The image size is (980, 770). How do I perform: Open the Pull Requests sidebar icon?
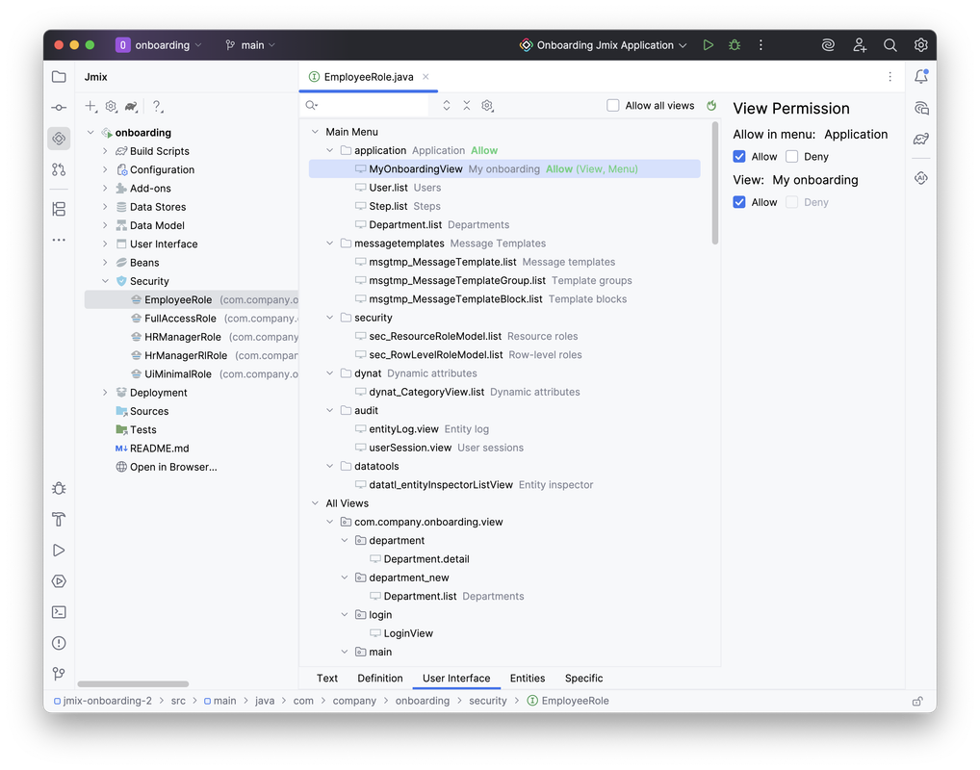point(59,169)
